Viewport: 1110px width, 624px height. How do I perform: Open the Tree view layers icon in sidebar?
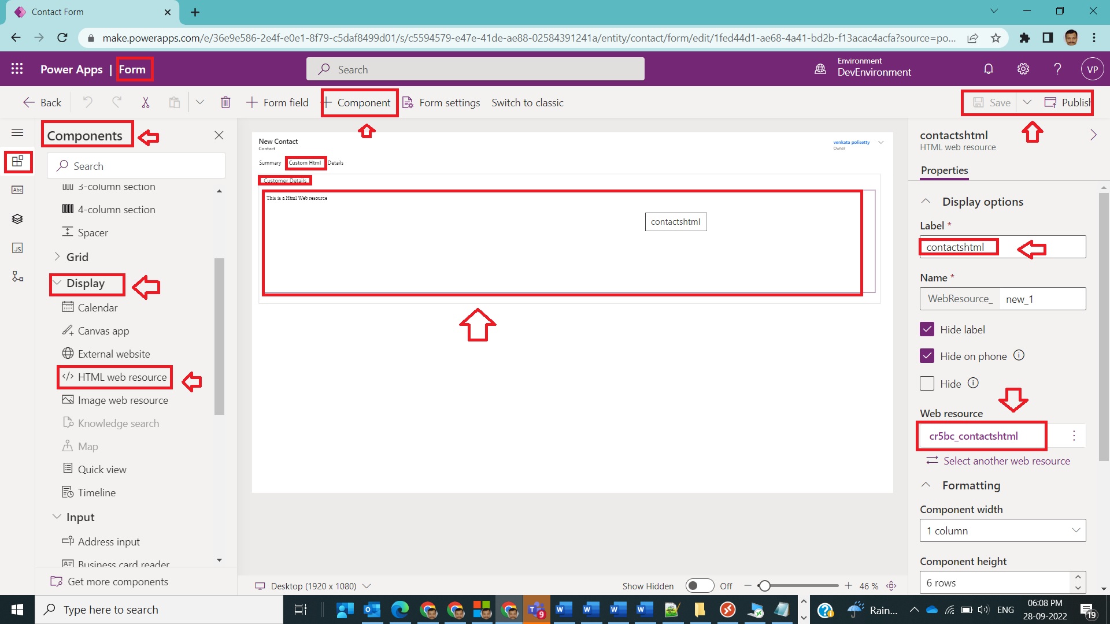click(17, 218)
